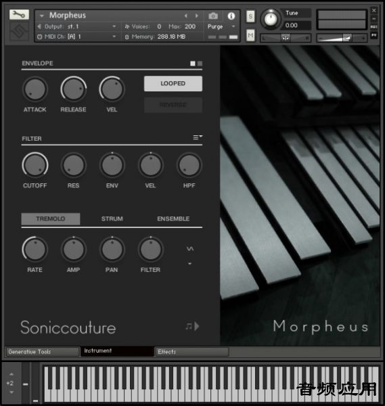Click the filter HPF knob

point(189,165)
